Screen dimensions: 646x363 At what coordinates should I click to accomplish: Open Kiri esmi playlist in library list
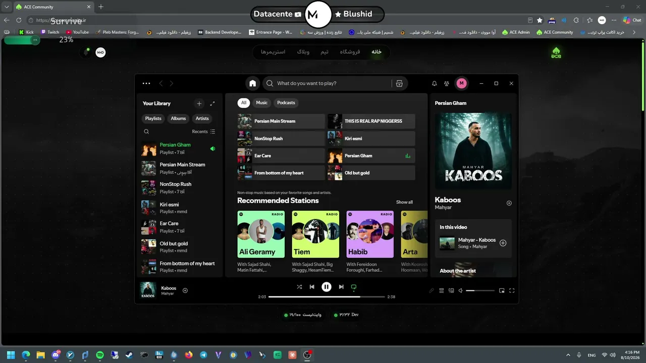tap(180, 208)
